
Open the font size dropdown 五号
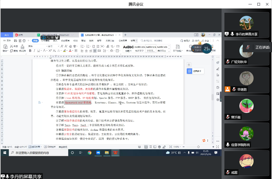[53, 46]
